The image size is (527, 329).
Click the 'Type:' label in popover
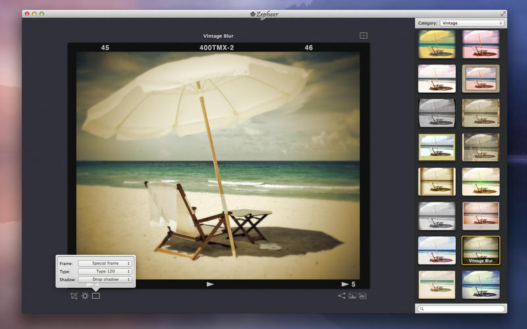point(65,272)
